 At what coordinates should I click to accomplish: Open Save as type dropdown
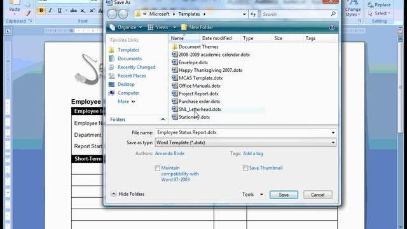point(333,142)
